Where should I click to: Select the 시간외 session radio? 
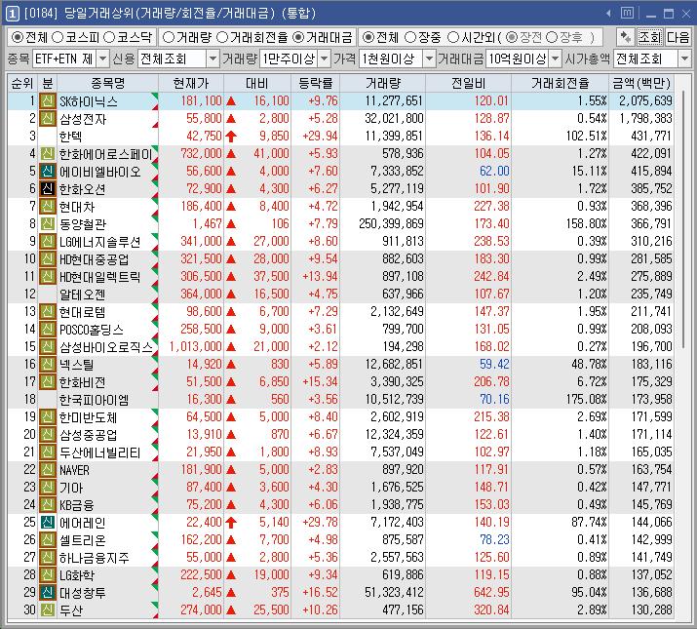pyautogui.click(x=453, y=37)
